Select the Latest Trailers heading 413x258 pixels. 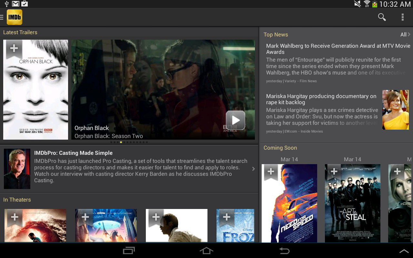point(20,32)
